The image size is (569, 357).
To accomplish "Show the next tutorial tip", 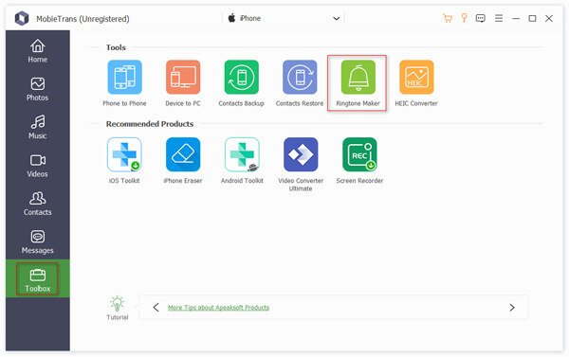I will pos(512,308).
